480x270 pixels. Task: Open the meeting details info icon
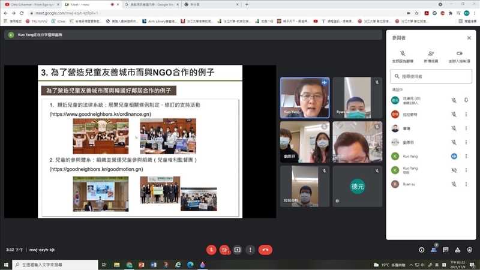coord(422,250)
